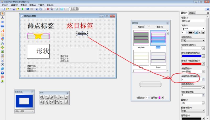
Task: Select the green download-arrow image tool
Action: [x=2, y=52]
